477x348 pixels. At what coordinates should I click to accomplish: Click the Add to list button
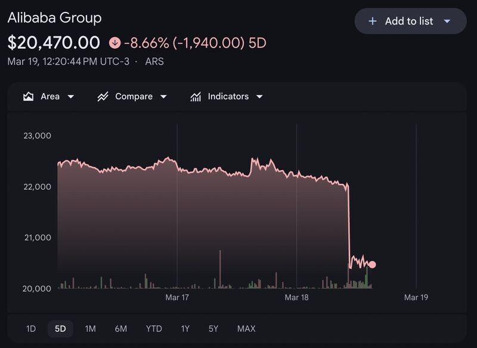(x=410, y=21)
